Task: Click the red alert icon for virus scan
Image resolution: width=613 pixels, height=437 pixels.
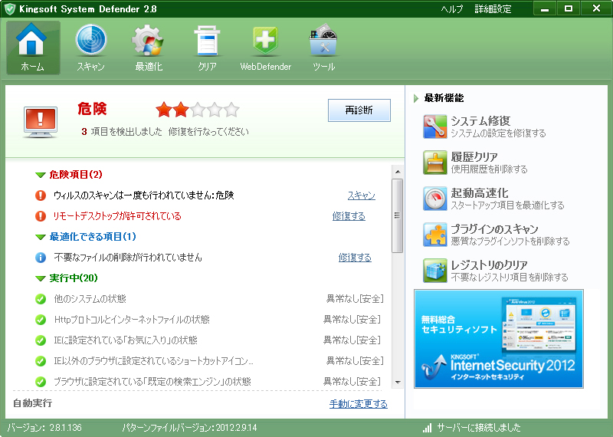Action: (x=41, y=195)
